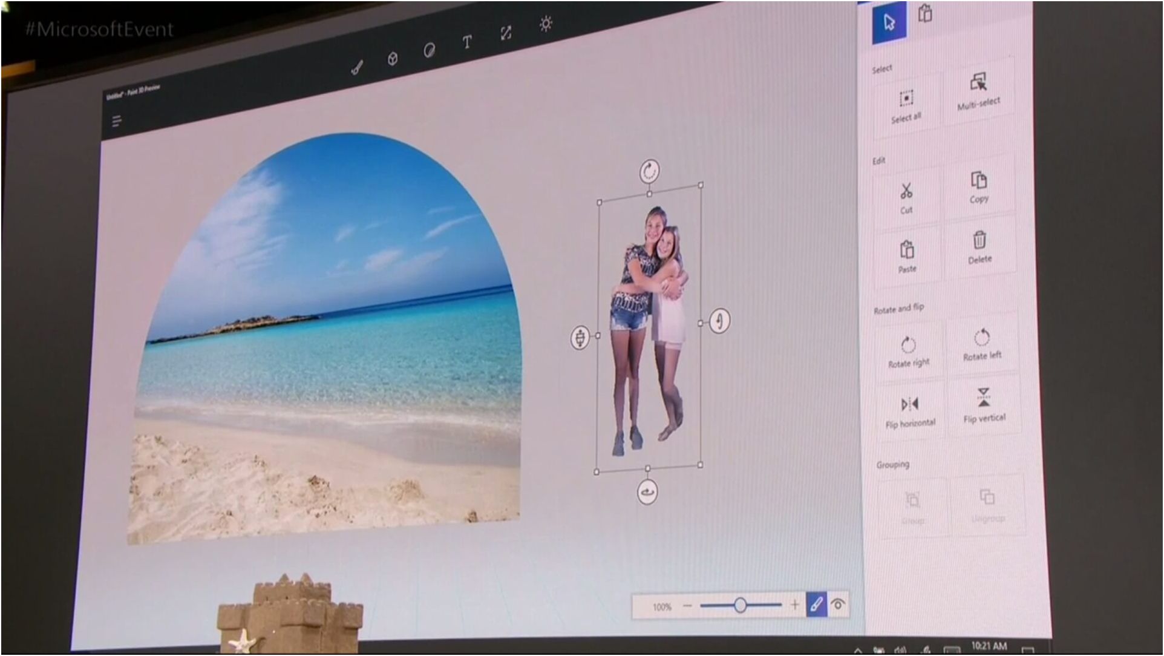Select the Text tool
The width and height of the screenshot is (1164, 656).
(467, 42)
